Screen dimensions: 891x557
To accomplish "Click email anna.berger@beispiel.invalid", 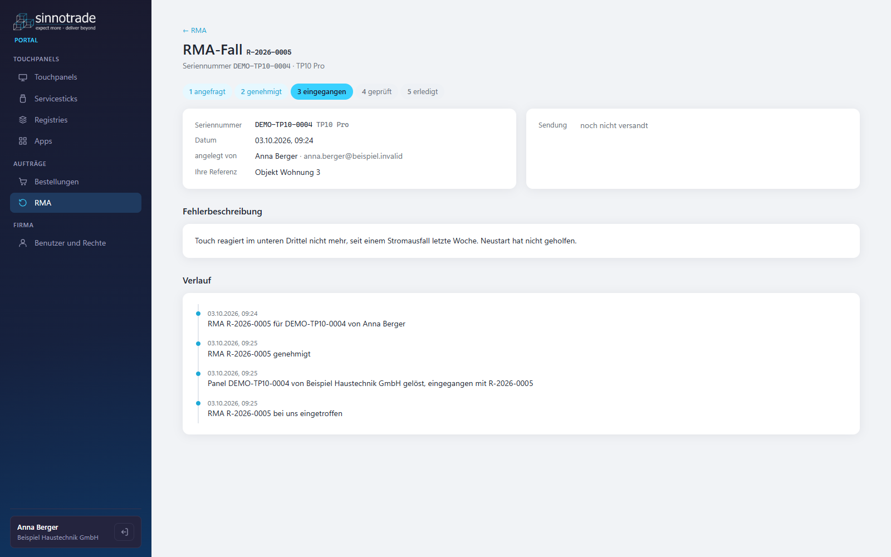I will click(x=353, y=157).
